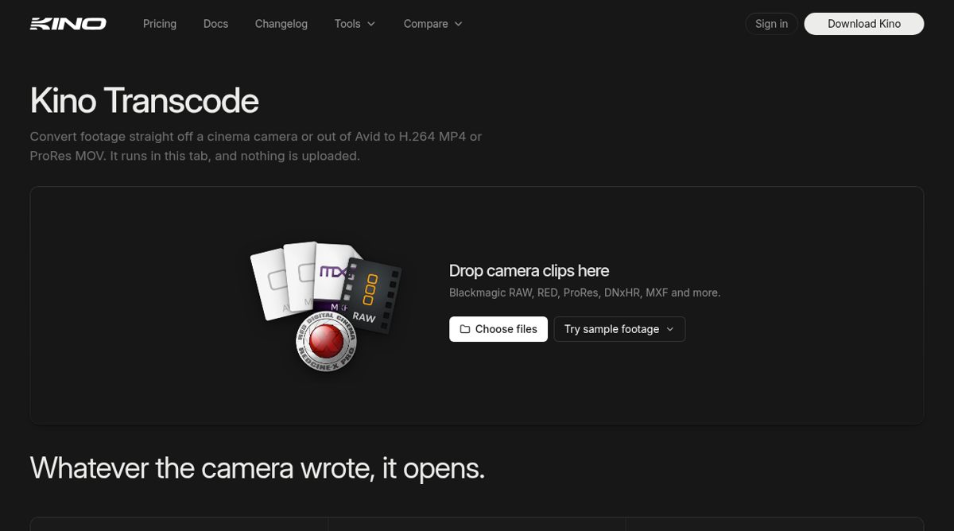Image resolution: width=954 pixels, height=531 pixels.
Task: Click the 'Blackmagic RAW, RED, ProRes' format list text
Action: coord(584,293)
